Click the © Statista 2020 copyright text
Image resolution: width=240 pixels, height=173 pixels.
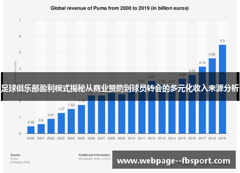(x=20, y=162)
